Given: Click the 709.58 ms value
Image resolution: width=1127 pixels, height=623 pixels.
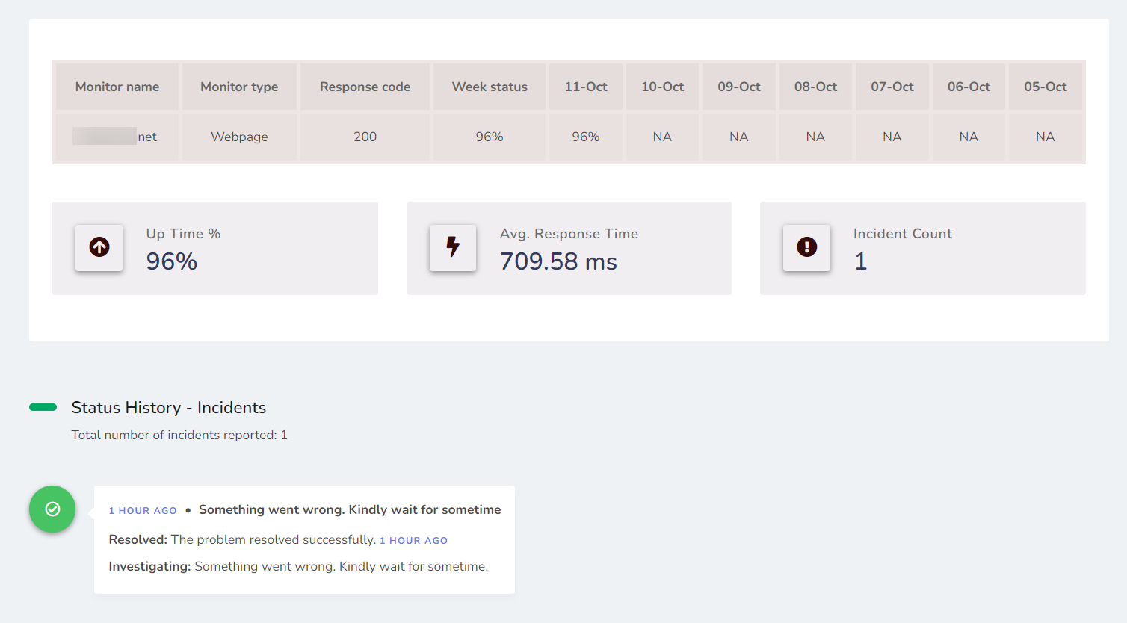Looking at the screenshot, I should point(558,261).
